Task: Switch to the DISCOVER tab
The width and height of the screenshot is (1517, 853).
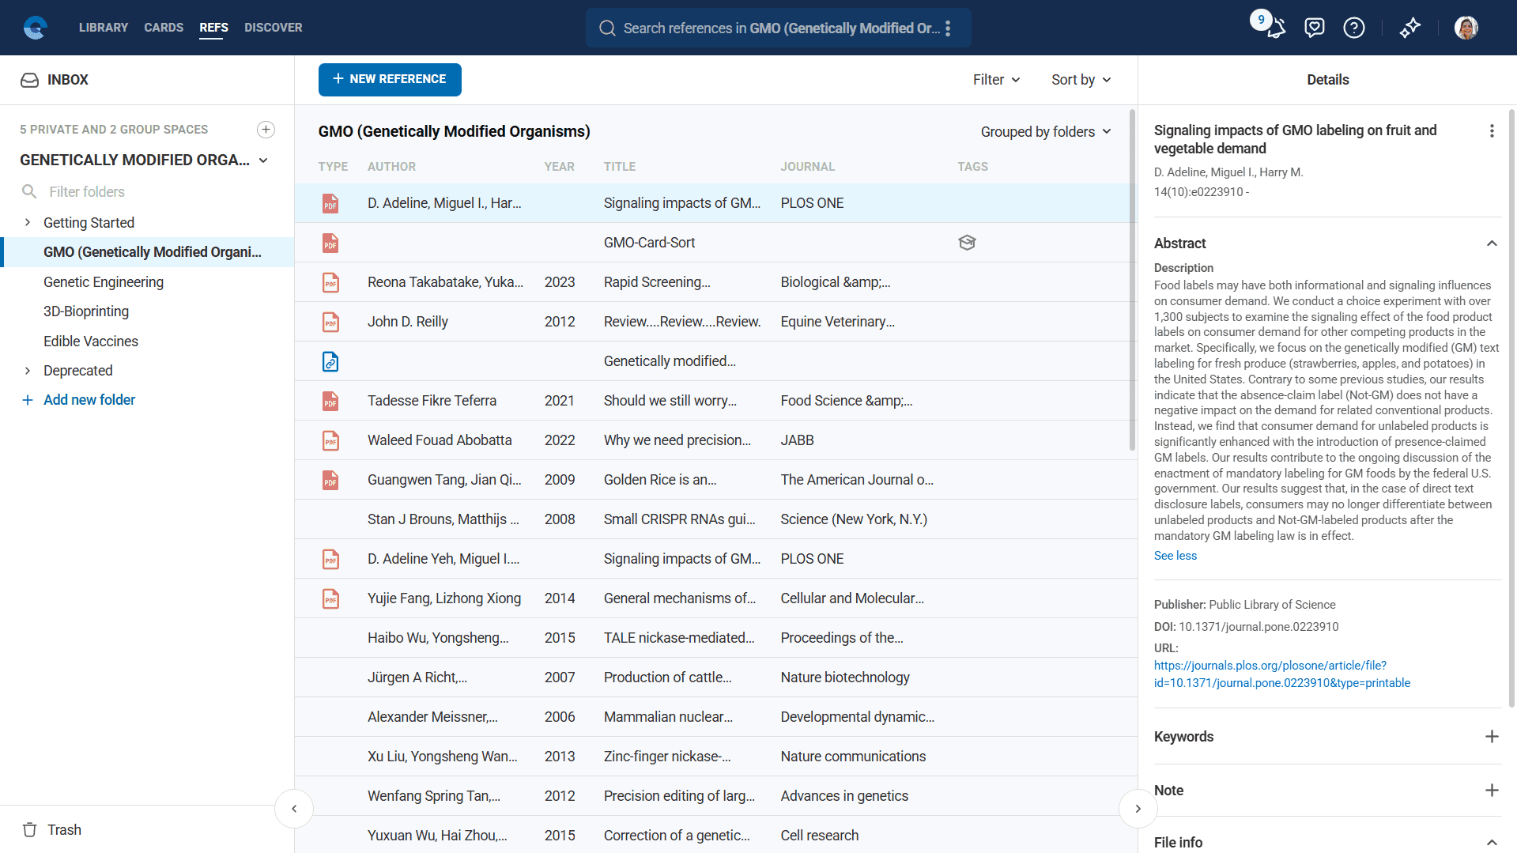Action: [x=273, y=28]
